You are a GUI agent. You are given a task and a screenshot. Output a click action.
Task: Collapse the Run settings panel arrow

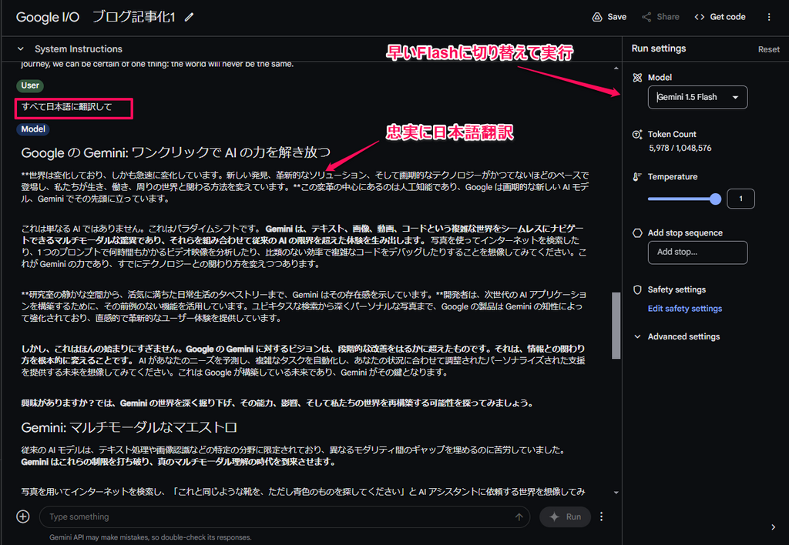pos(773,527)
